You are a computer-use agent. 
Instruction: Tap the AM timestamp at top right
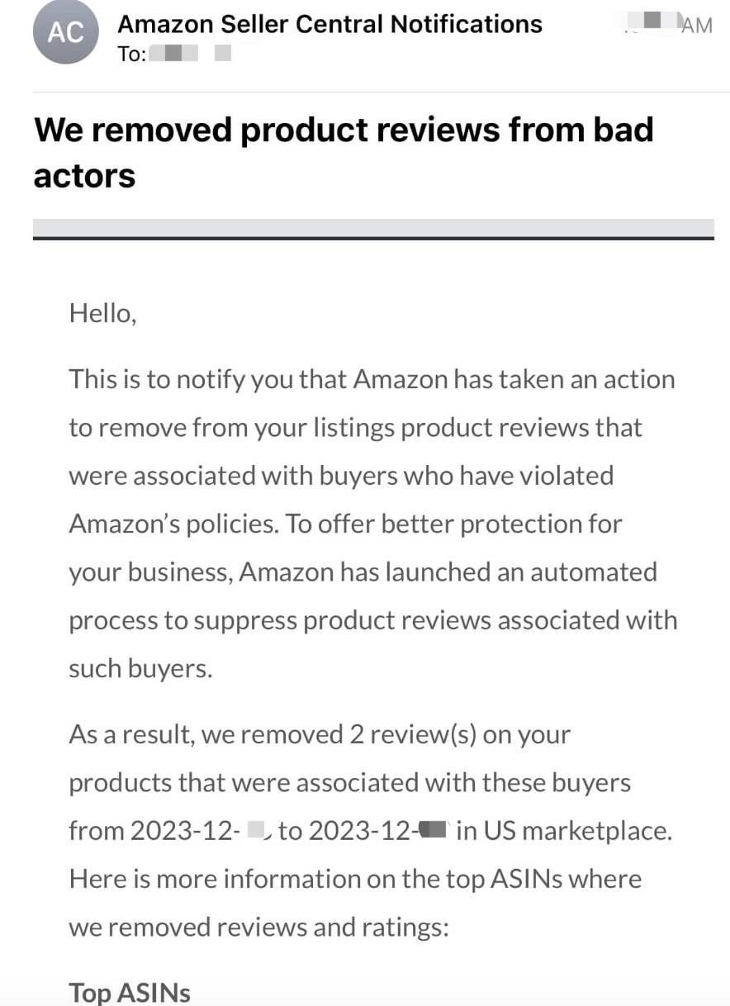click(696, 26)
